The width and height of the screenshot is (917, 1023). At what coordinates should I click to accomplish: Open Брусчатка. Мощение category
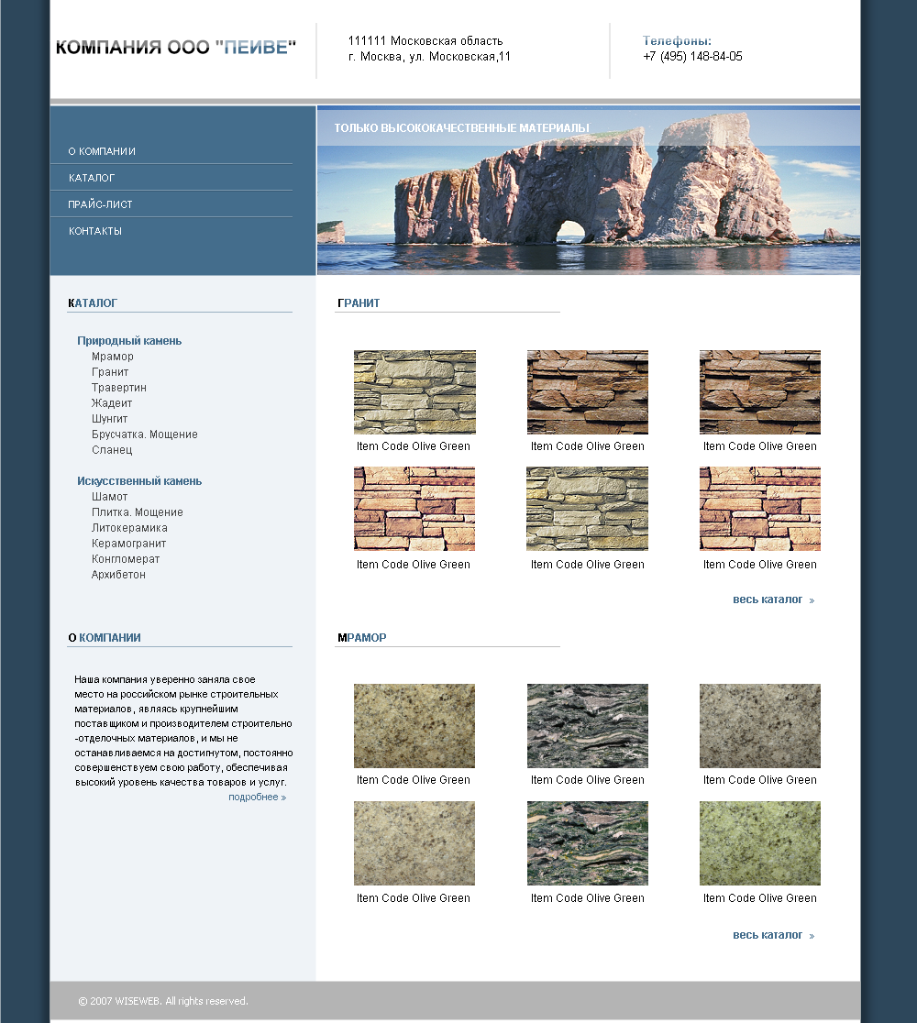[x=144, y=434]
